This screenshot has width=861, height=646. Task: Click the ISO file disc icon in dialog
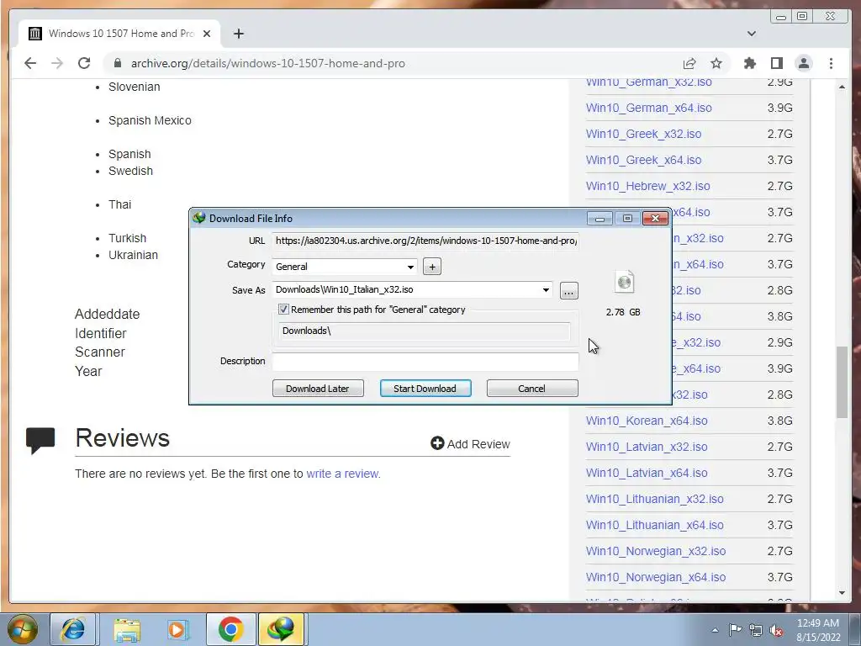click(x=625, y=282)
